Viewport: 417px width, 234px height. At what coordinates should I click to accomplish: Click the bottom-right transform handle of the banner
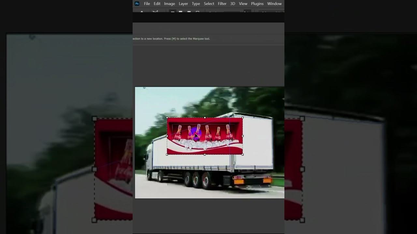tap(242, 154)
